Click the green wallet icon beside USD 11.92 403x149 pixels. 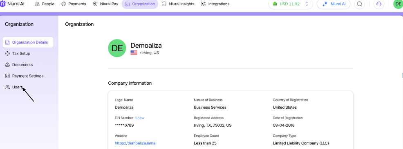tap(275, 4)
